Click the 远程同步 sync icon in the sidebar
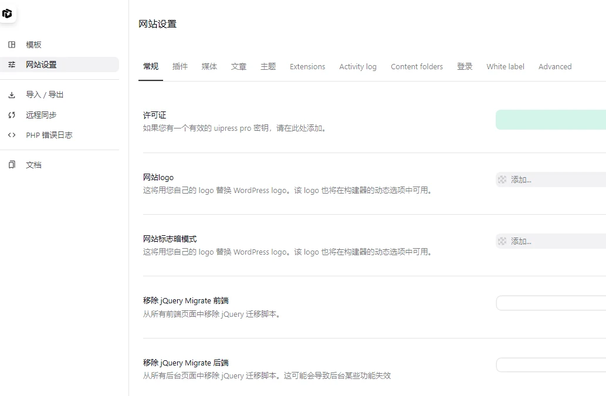Image resolution: width=606 pixels, height=396 pixels. click(12, 115)
